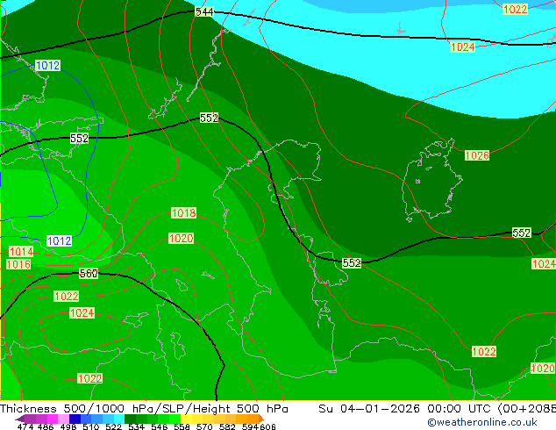
Task: Select the light pink legend swatch
Action: click(63, 419)
